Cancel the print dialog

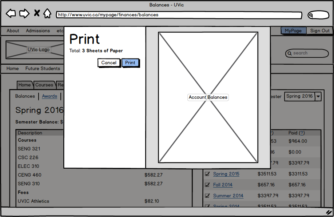coord(109,63)
